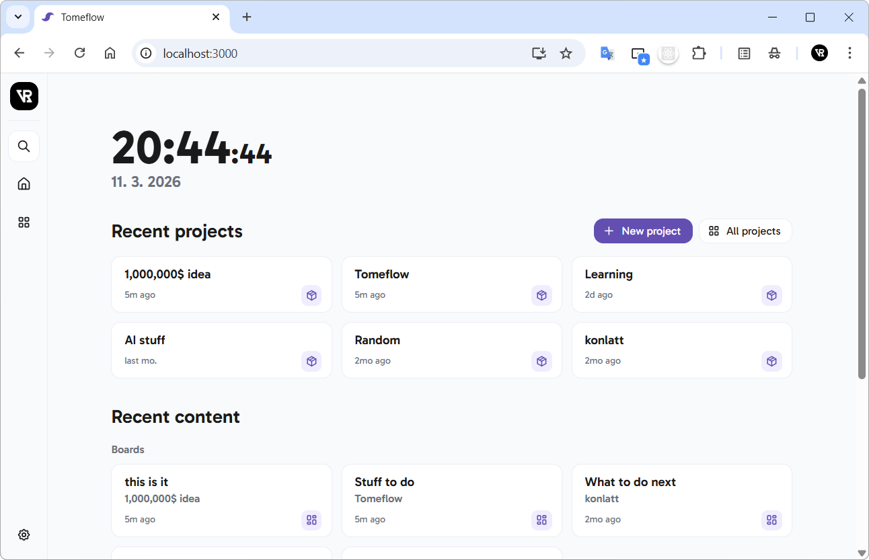Open settings gear in sidebar
Viewport: 869px width, 560px height.
[24, 535]
